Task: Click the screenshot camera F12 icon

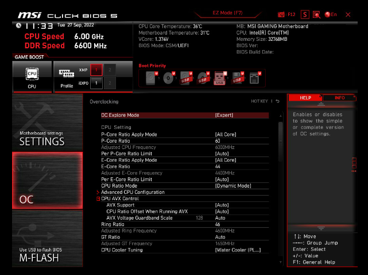Action: click(286, 14)
